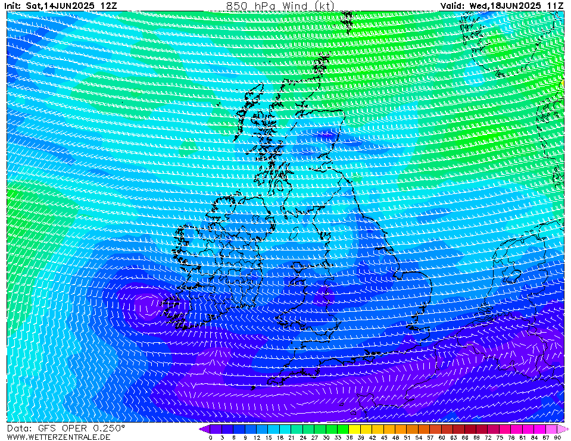Click the left purple arrow of the colorbar

pyautogui.click(x=205, y=429)
